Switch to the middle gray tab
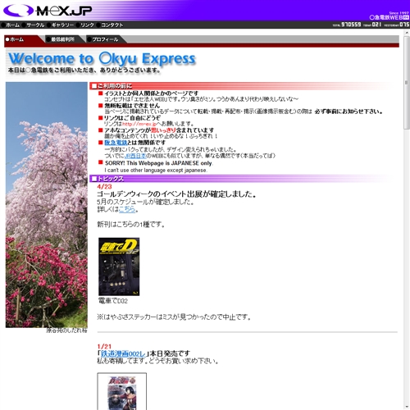 (x=65, y=39)
